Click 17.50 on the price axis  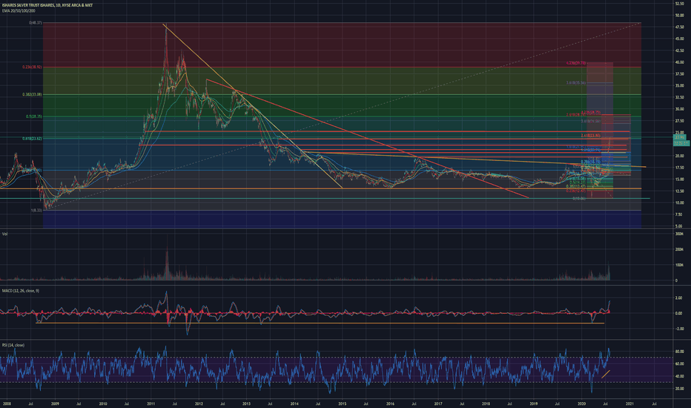pyautogui.click(x=679, y=168)
